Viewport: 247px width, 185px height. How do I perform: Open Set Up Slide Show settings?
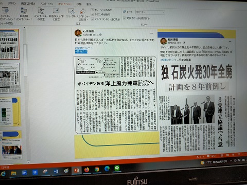(x=41, y=11)
